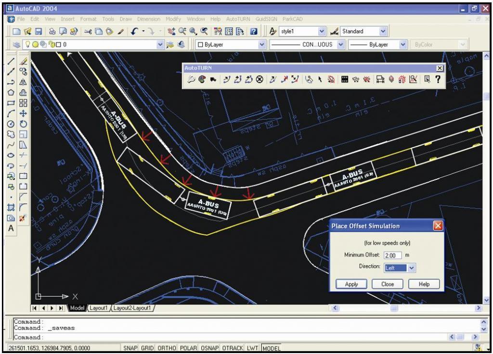Image resolution: width=493 pixels, height=354 pixels.
Task: Open the ByColor plot style dropdown
Action: [462, 45]
